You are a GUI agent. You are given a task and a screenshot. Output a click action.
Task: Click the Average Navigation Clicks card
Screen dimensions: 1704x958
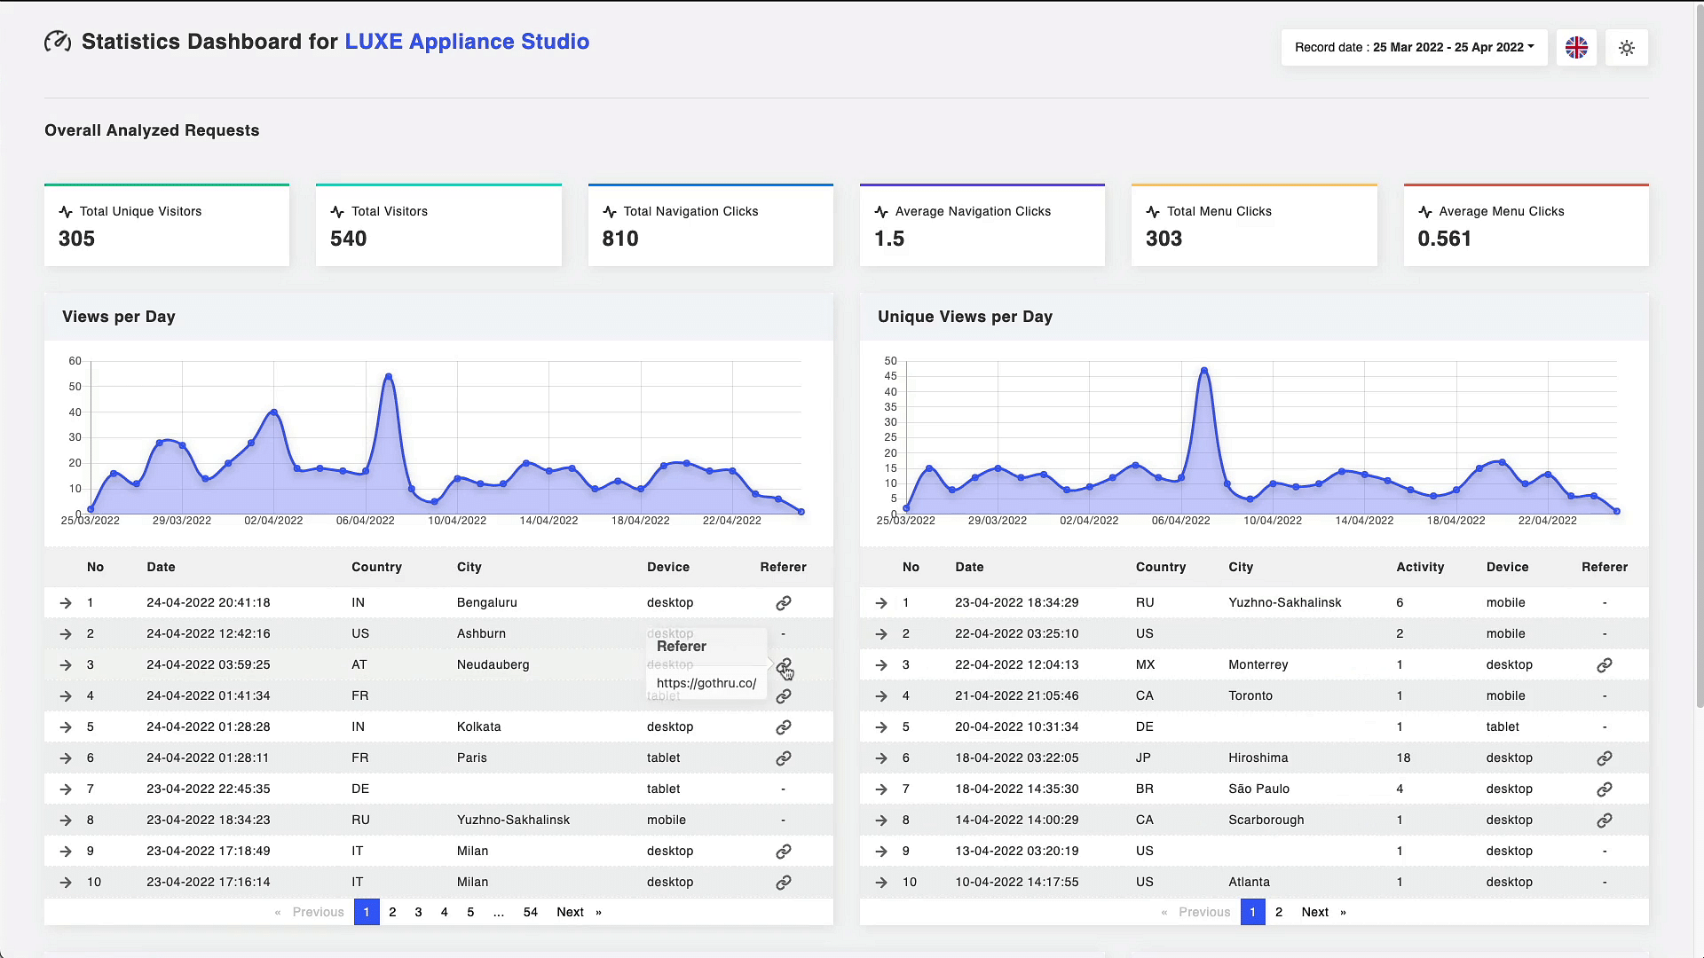click(x=982, y=225)
